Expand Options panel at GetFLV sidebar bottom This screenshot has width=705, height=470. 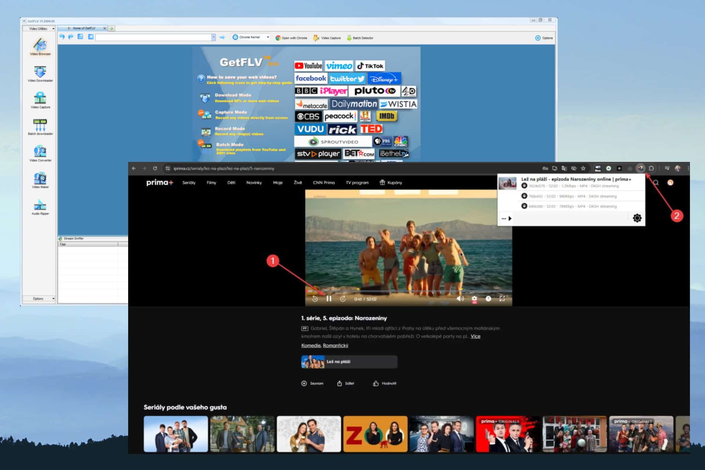39,299
